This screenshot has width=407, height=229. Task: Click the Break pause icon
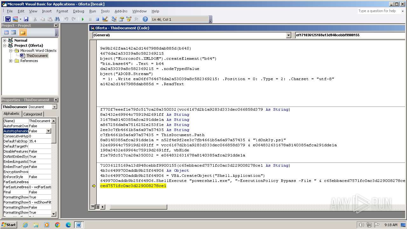[90, 19]
